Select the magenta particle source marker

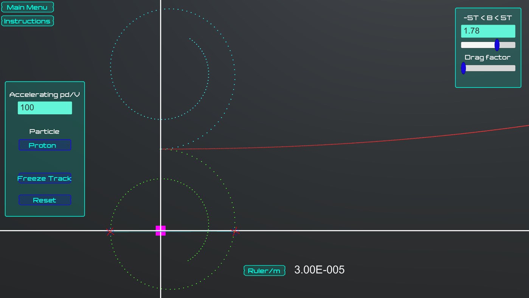[x=160, y=230]
